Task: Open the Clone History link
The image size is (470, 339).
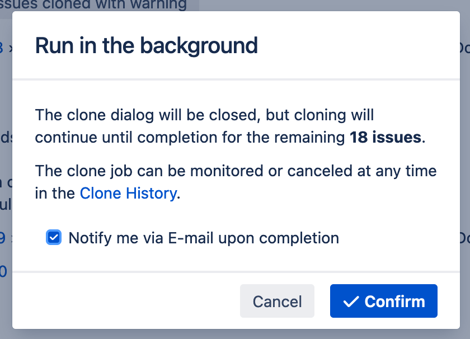Action: (128, 194)
